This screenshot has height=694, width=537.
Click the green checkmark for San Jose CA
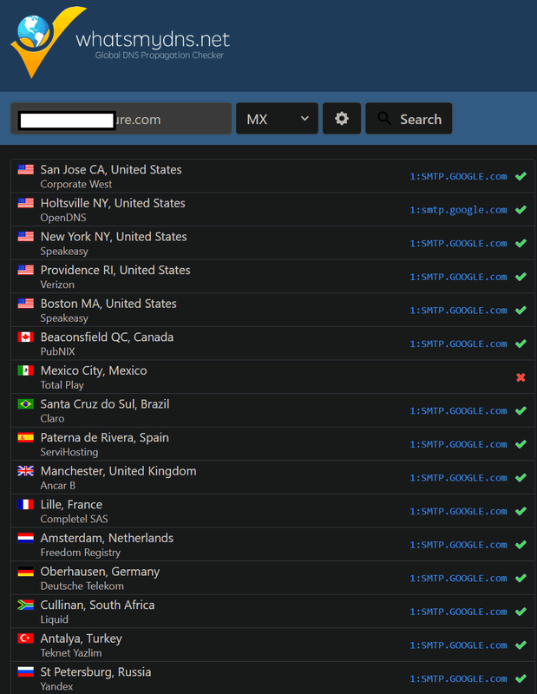(x=521, y=176)
